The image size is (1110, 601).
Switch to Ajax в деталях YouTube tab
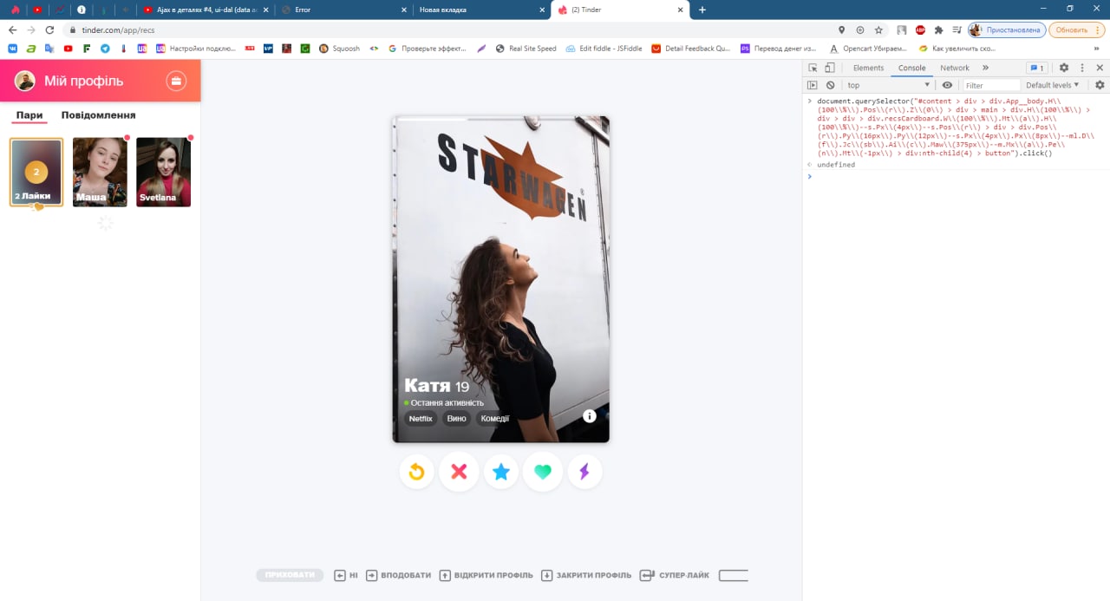coord(206,10)
